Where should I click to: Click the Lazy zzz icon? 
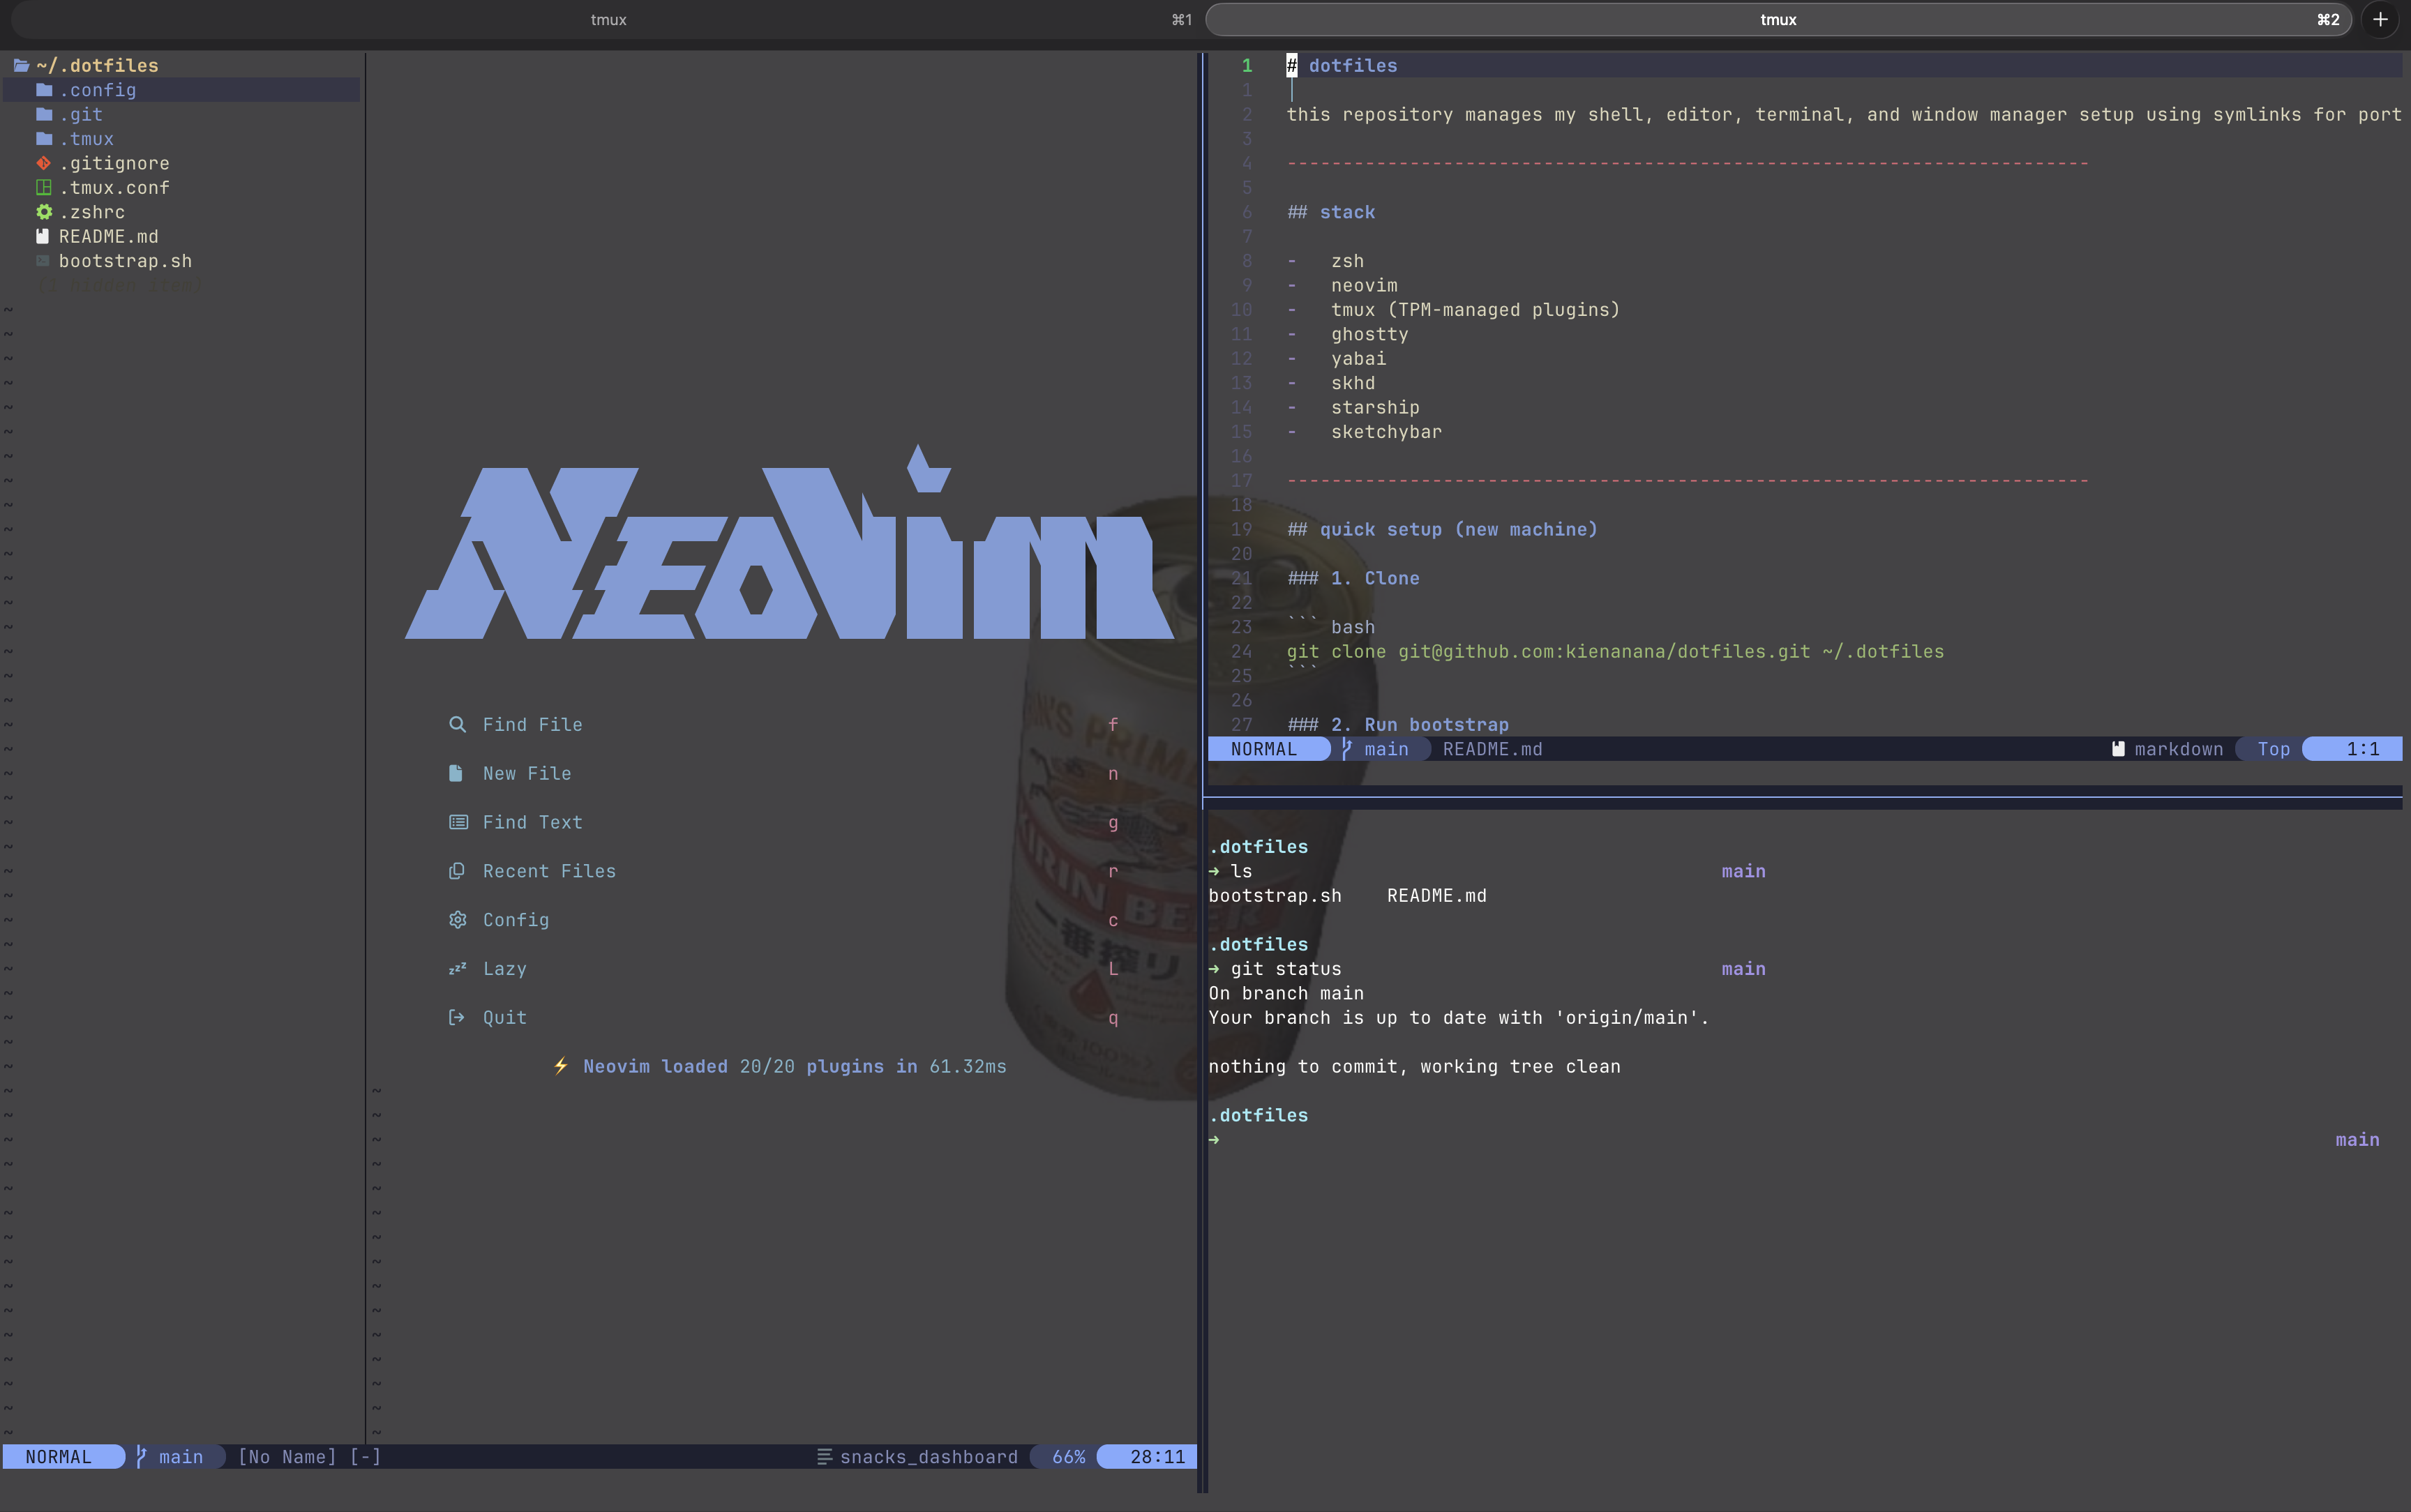(x=457, y=968)
